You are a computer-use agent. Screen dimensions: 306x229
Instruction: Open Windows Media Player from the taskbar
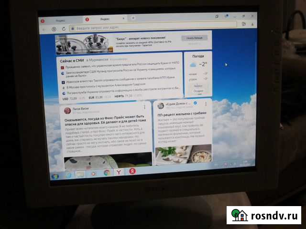(x=94, y=174)
